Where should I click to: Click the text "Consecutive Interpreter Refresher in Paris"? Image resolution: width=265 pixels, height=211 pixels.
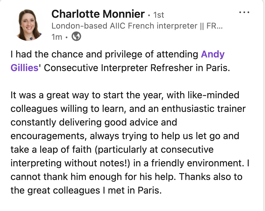[x=136, y=68]
